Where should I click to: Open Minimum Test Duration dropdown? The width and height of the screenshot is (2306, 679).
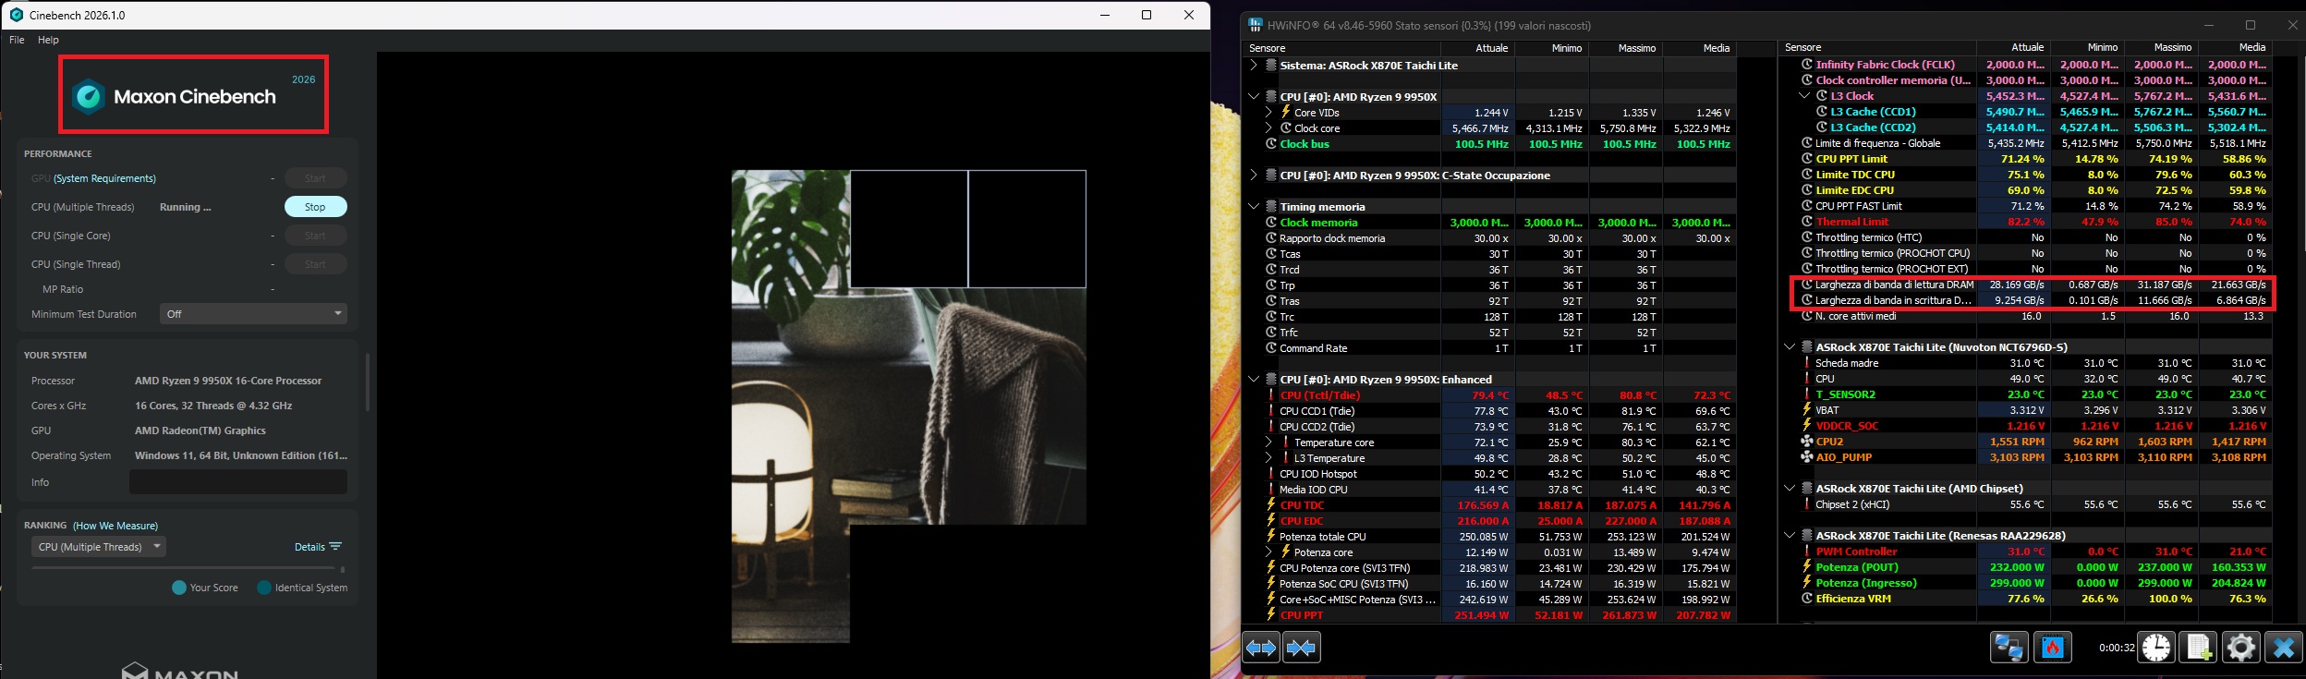point(253,314)
